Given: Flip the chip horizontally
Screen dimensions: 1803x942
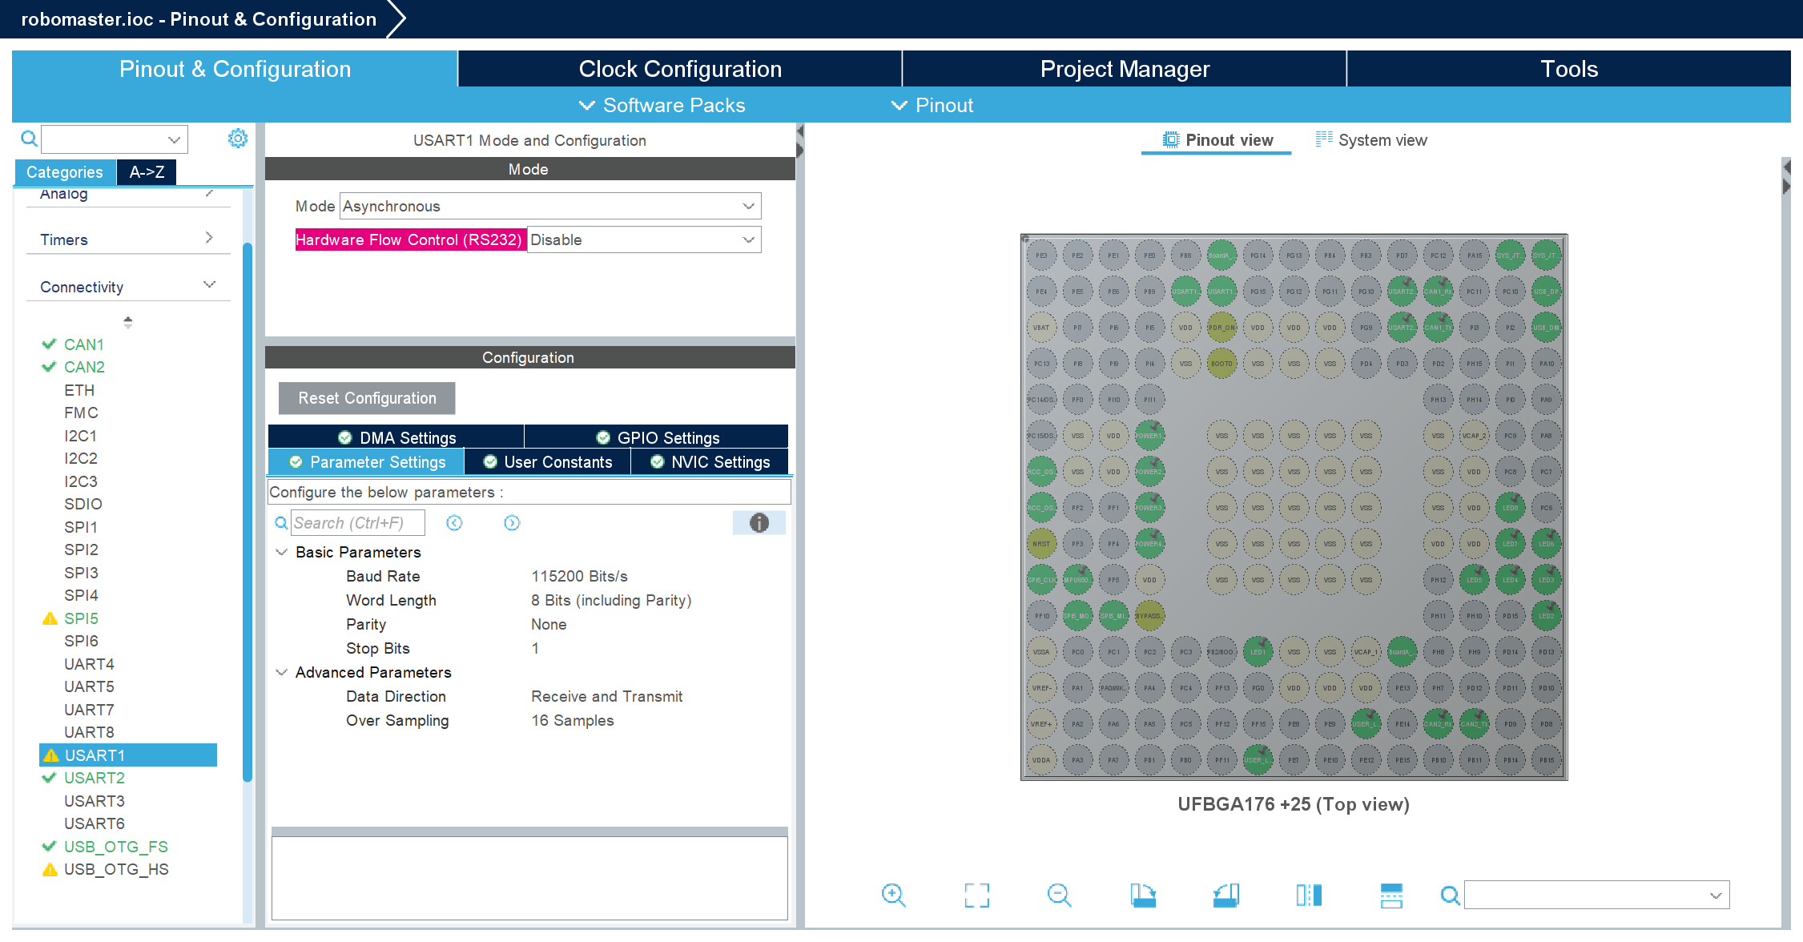Looking at the screenshot, I should coord(1309,895).
